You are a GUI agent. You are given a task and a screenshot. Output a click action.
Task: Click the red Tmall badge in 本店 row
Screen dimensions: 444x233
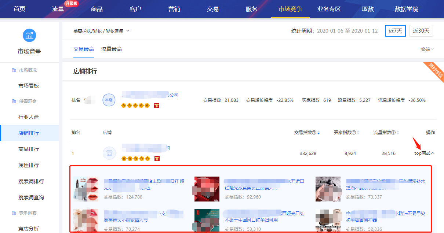(157, 106)
